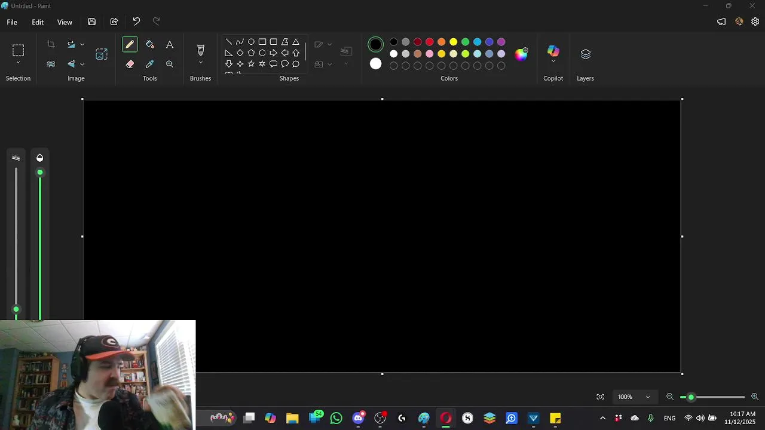Select Color 1 primary black swatch
This screenshot has width=765, height=430.
375,44
